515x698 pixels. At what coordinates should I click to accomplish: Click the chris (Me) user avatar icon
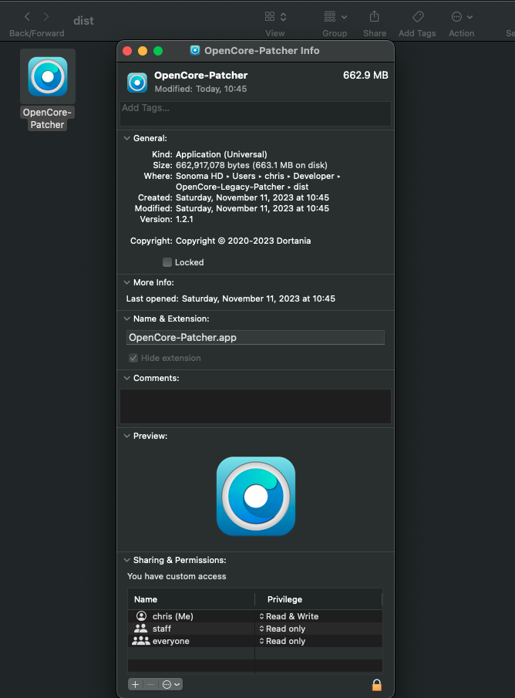click(141, 616)
